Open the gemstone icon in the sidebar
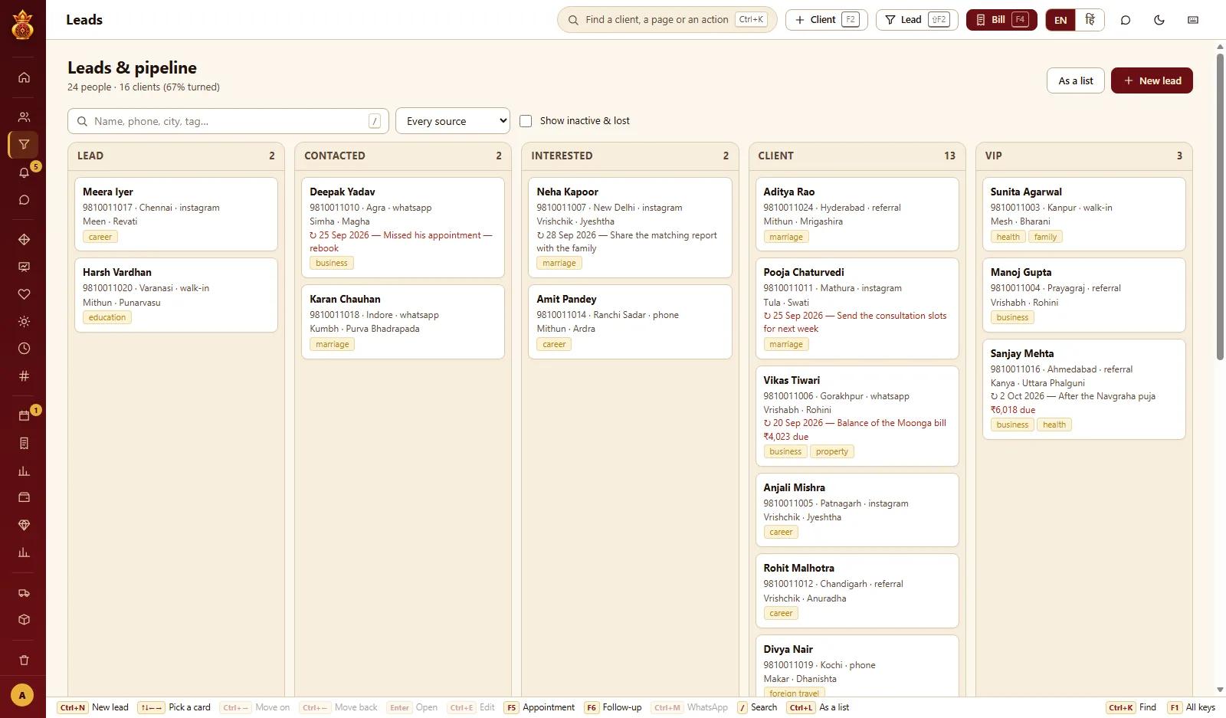Screen dimensions: 1226x718 [24, 525]
